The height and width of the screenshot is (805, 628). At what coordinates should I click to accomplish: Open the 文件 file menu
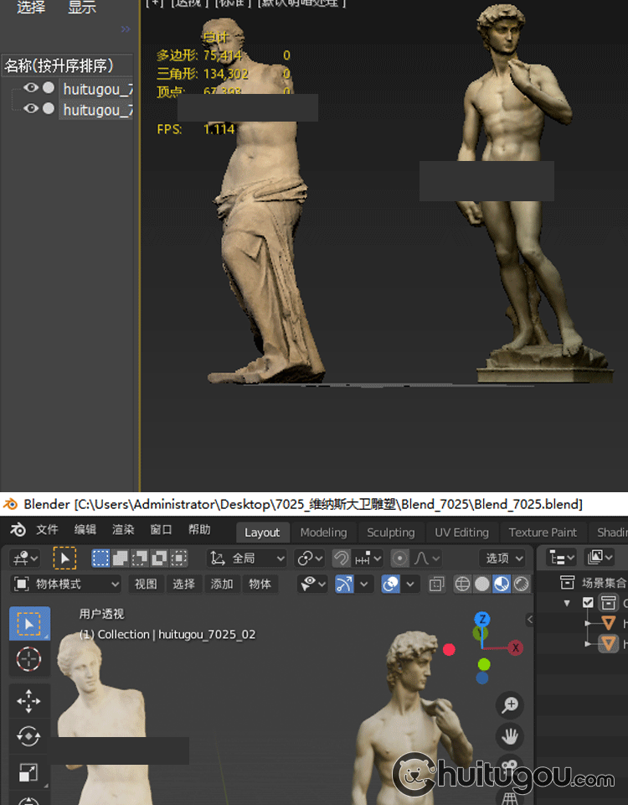click(x=47, y=530)
